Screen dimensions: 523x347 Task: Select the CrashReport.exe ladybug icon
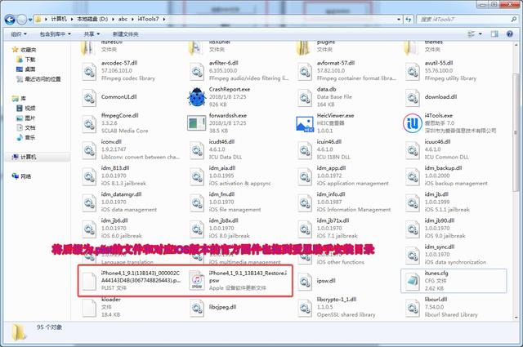pos(197,97)
